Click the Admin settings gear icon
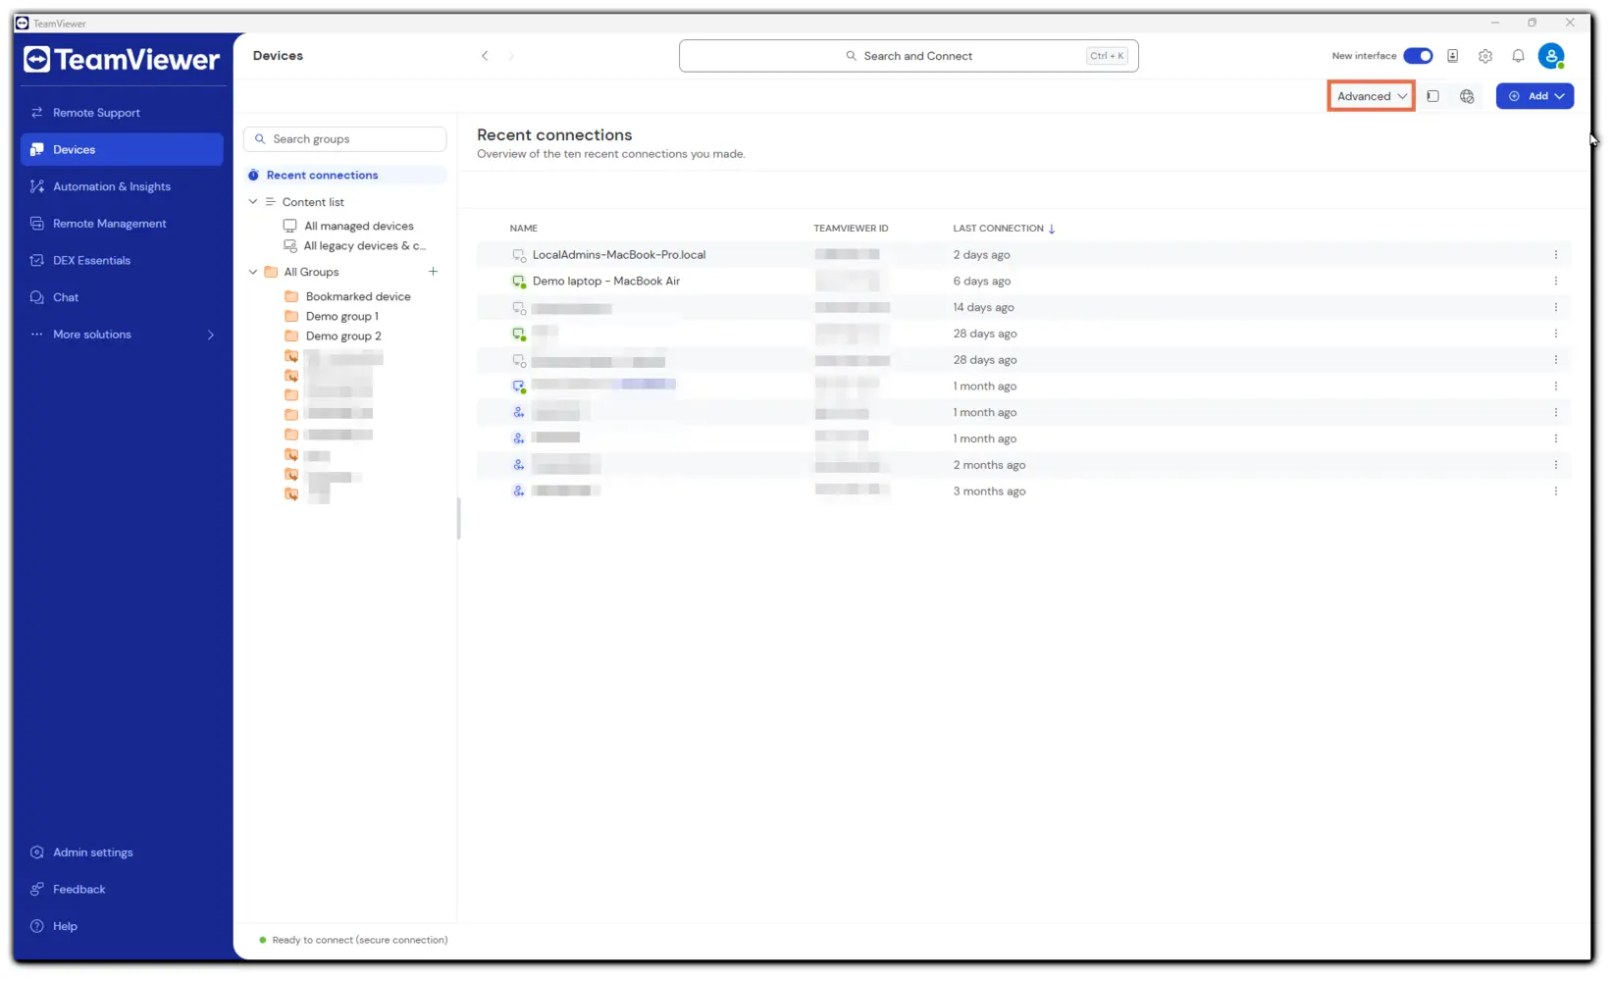Image resolution: width=1612 pixels, height=981 pixels. pyautogui.click(x=37, y=852)
